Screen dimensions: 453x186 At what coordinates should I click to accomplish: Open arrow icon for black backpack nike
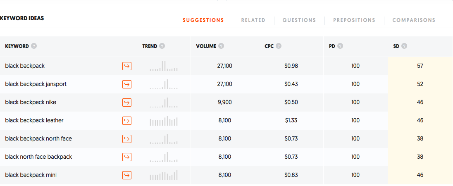pos(127,103)
